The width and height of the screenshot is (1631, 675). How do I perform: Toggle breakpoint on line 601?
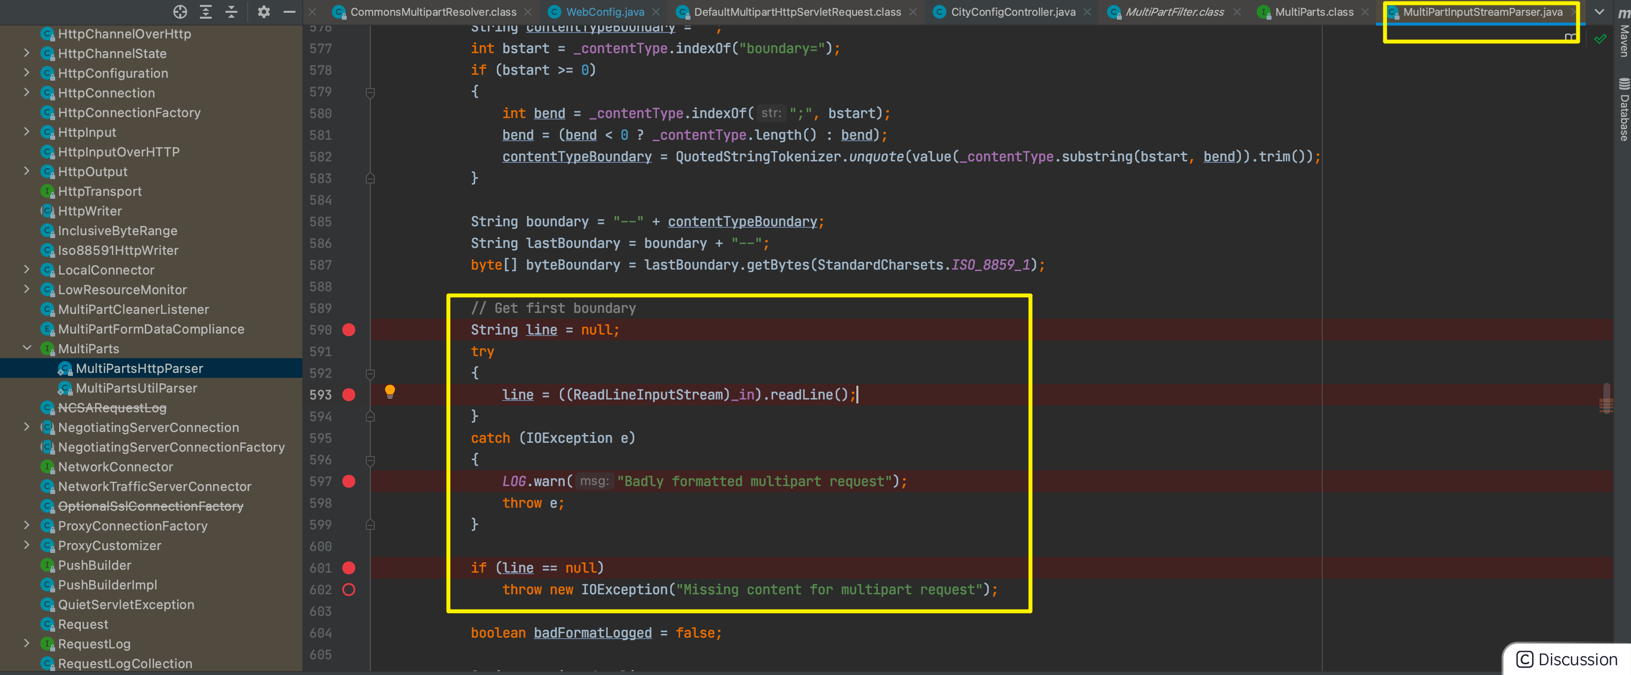click(x=349, y=568)
